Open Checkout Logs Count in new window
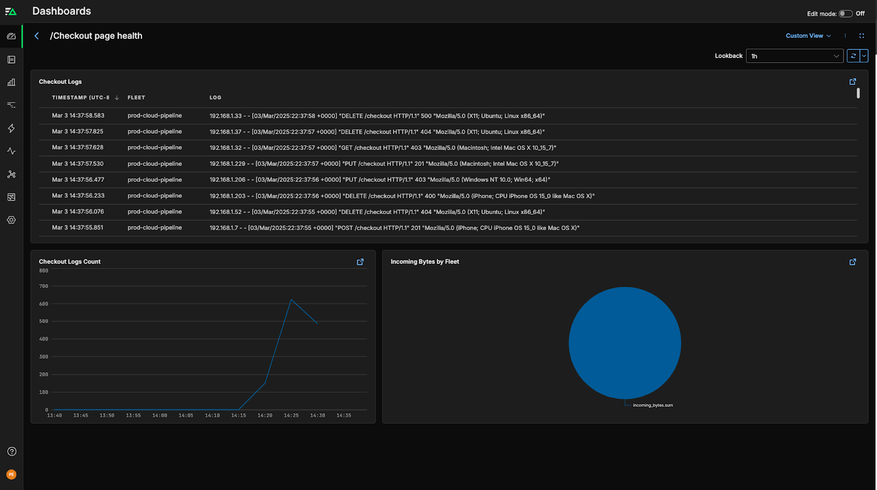Image resolution: width=877 pixels, height=490 pixels. (360, 262)
